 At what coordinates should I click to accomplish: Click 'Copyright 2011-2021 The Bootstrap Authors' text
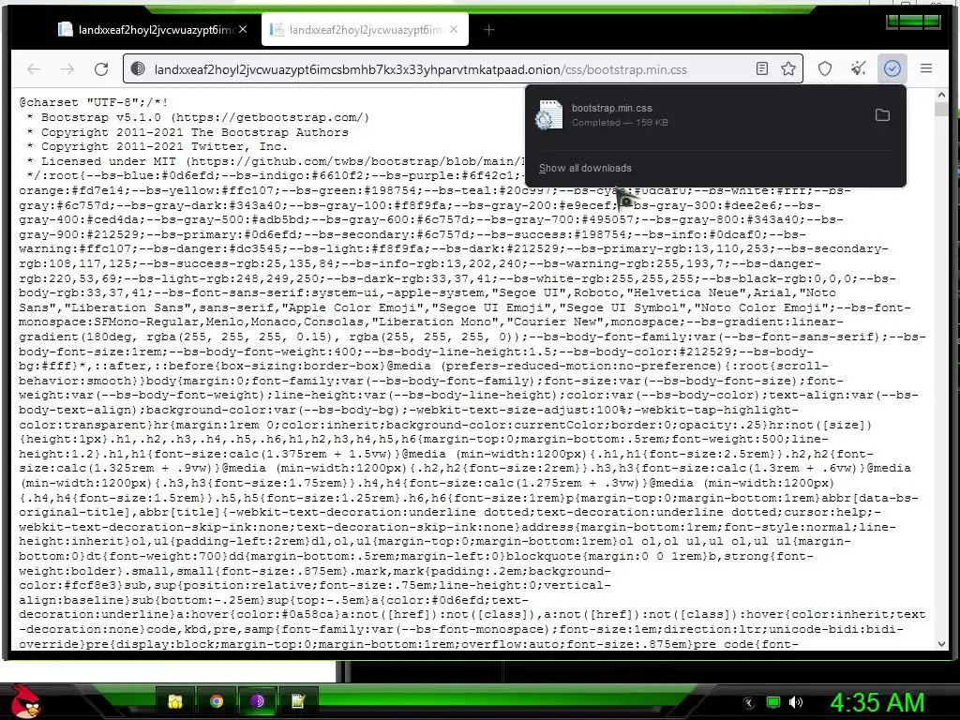click(187, 131)
